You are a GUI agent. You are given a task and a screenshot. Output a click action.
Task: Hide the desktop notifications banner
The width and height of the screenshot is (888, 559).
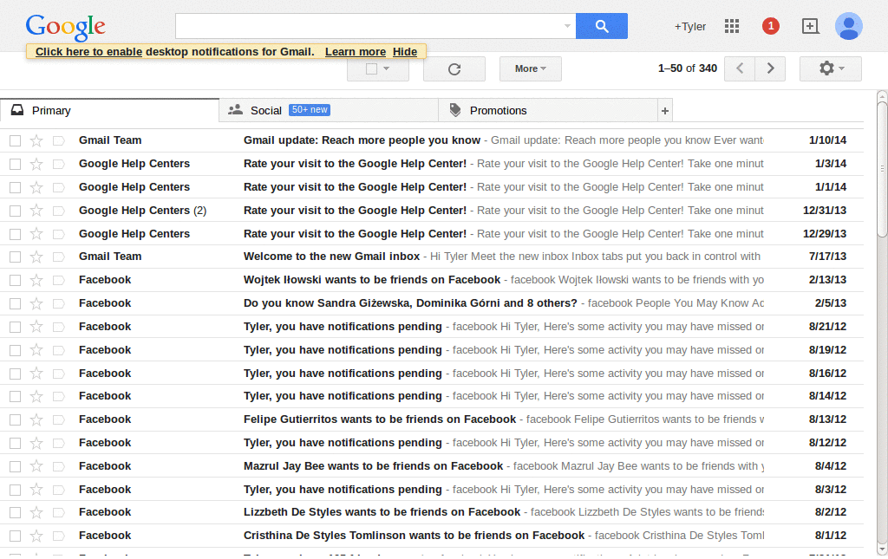pos(405,51)
